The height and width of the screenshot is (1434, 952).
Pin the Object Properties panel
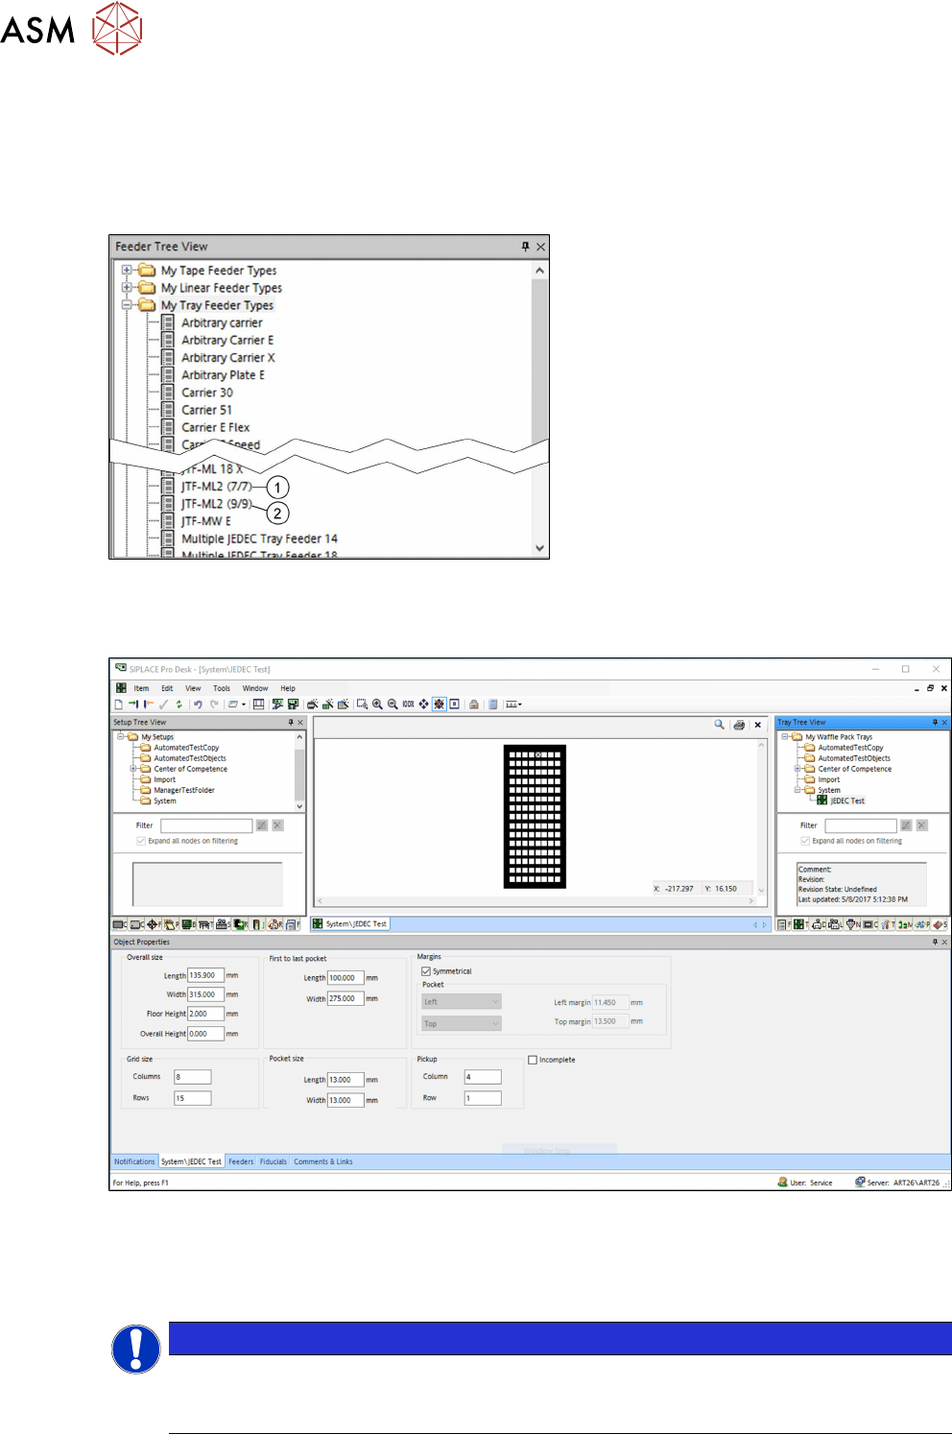[935, 942]
